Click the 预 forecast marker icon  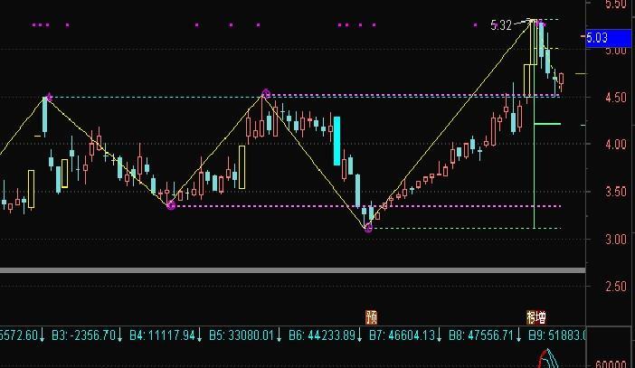click(x=372, y=317)
